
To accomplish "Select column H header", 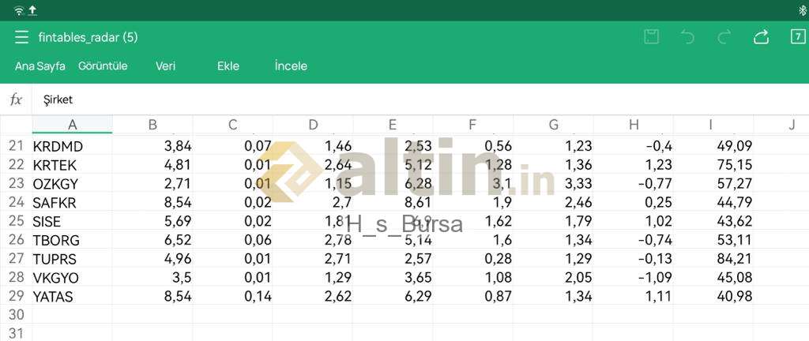I will (633, 125).
